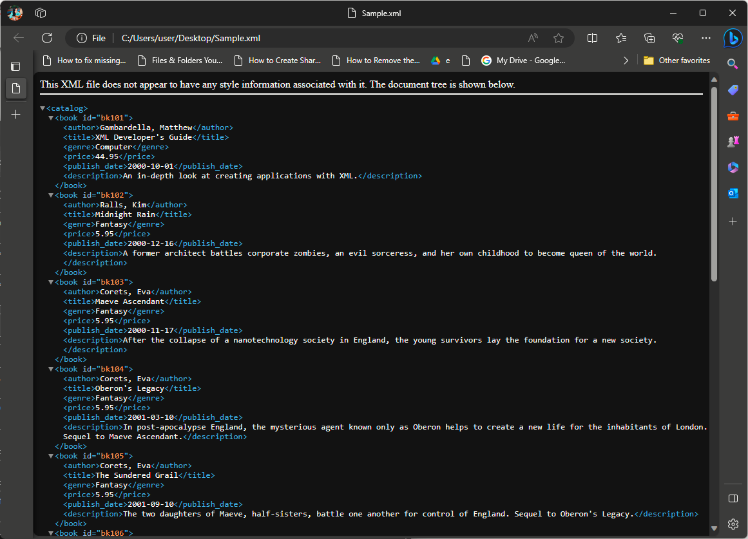Screen dimensions: 748x539
Task: Open the Split screen icon
Action: [593, 38]
